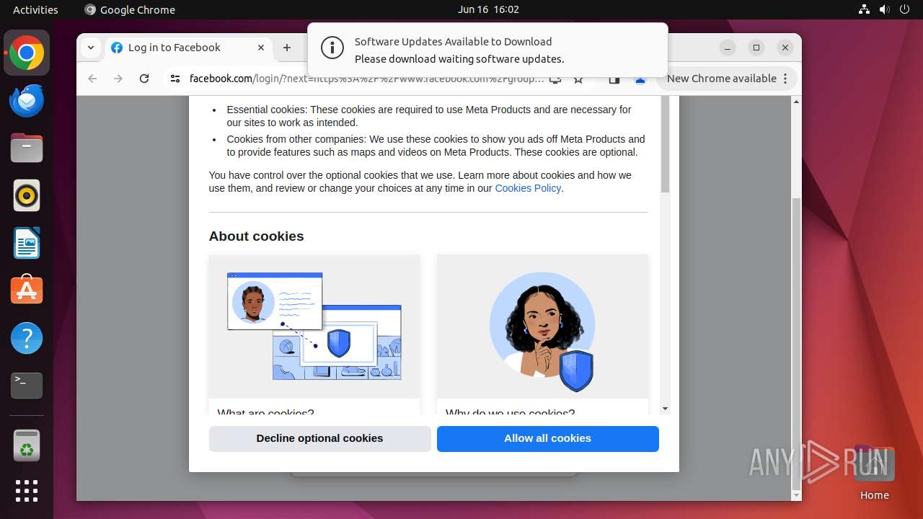Open the Google Chrome app menu in the top bar
This screenshot has width=923, height=519.
click(130, 9)
